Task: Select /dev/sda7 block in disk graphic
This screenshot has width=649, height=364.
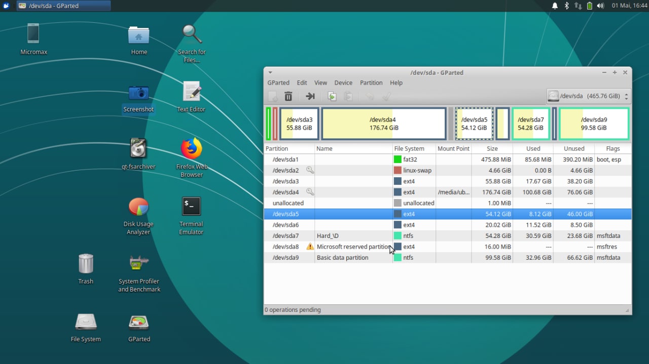Action: [x=531, y=124]
